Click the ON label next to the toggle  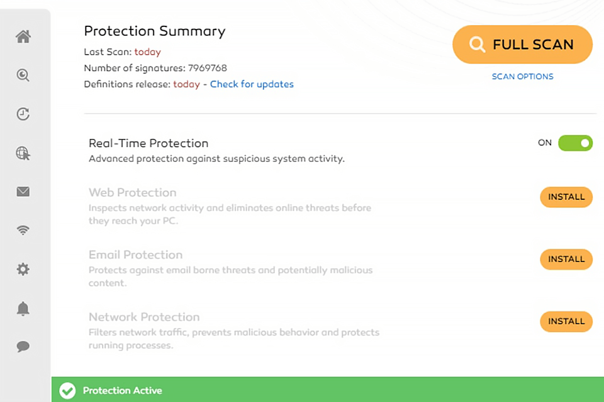click(545, 143)
